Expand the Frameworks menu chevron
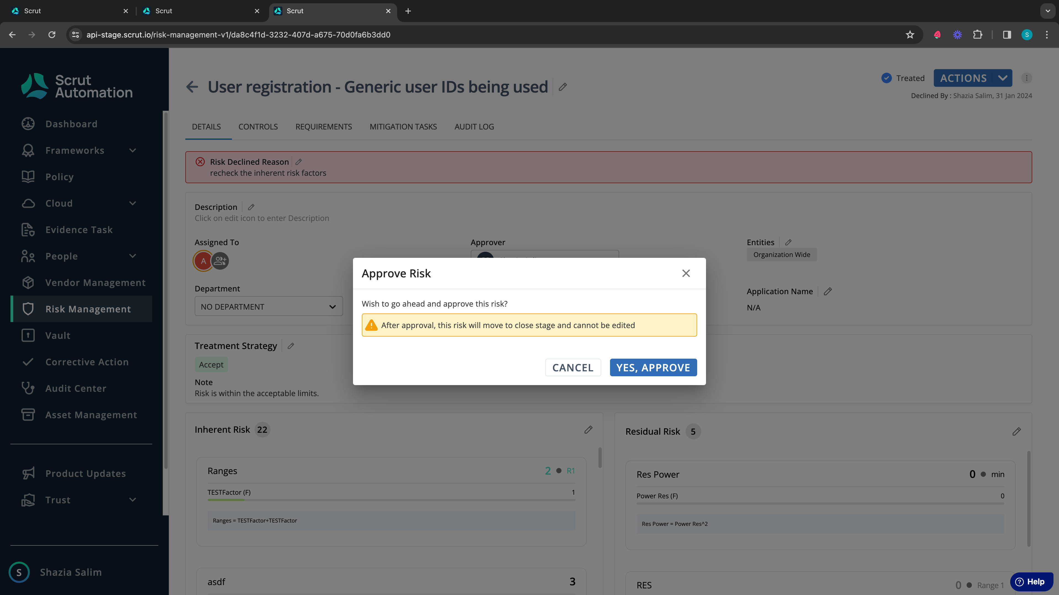This screenshot has height=595, width=1059. (132, 151)
